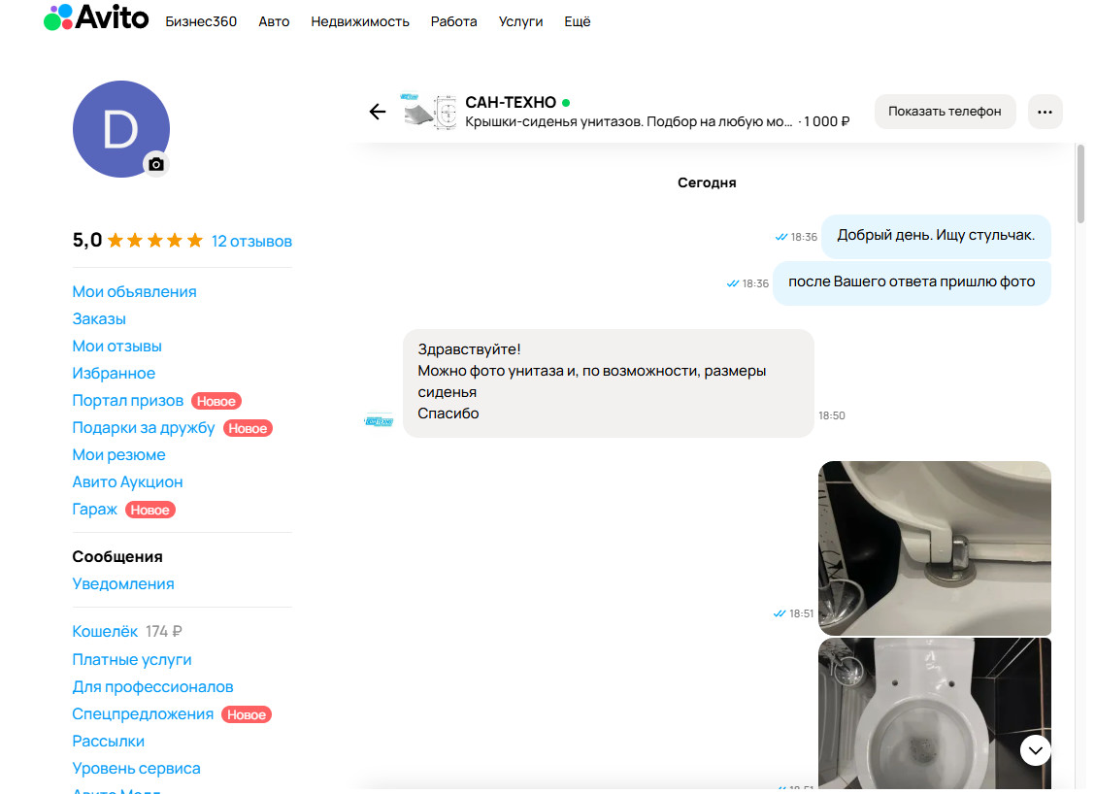Viewport: 1095px width, 794px height.
Task: Open the Кошелёк wallet link
Action: click(x=106, y=631)
